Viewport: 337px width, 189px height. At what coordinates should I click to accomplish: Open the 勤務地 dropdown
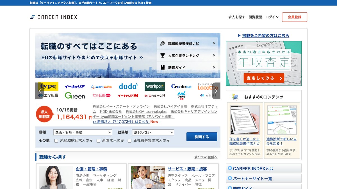click(153, 132)
